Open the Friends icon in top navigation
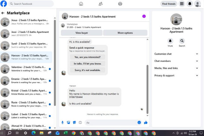The height and width of the screenshot is (136, 204). 101,4
